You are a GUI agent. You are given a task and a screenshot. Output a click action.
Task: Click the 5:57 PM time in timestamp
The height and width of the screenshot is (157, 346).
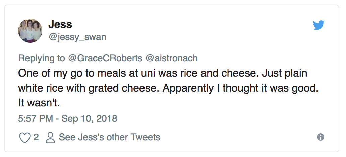tap(34, 119)
